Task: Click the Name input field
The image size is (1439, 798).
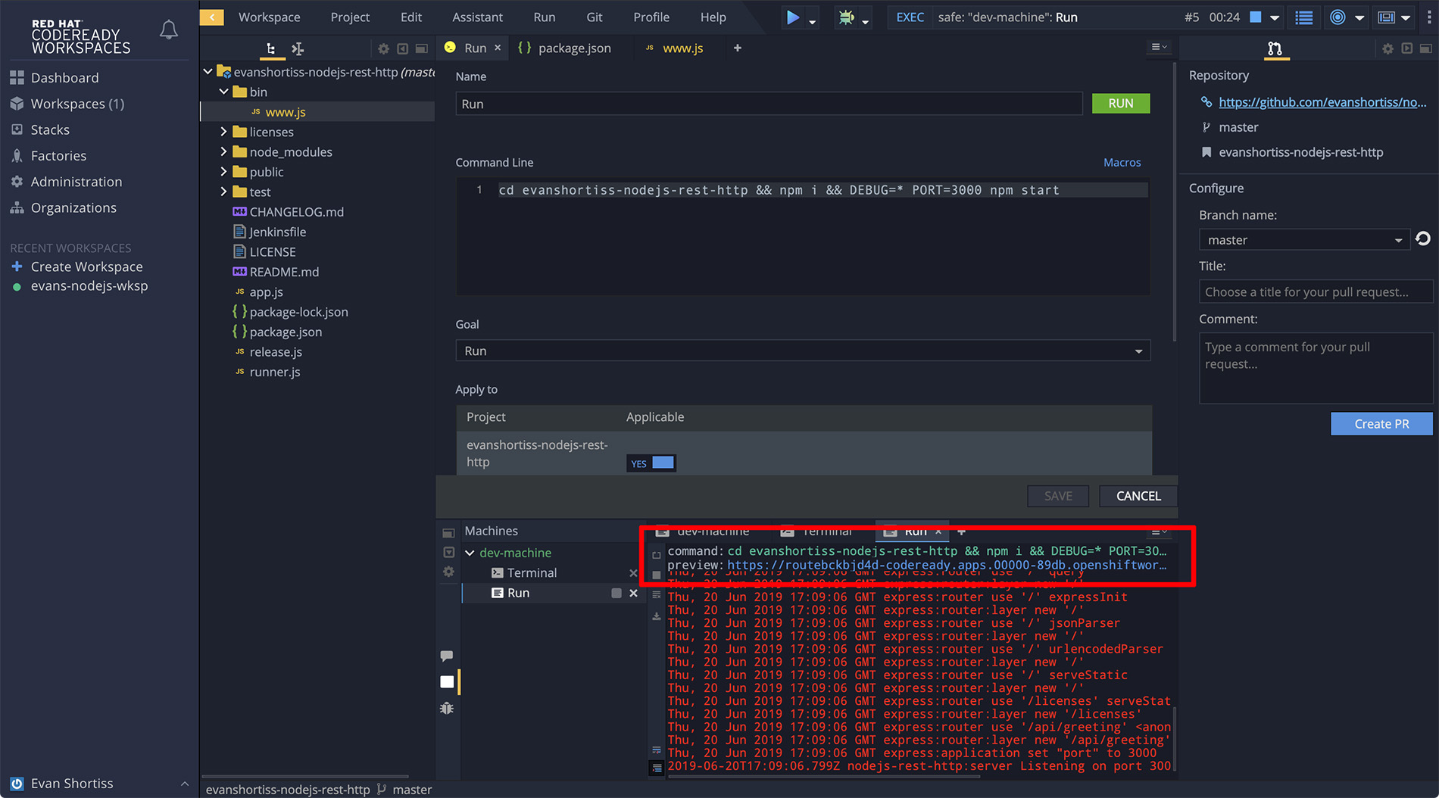Action: [x=769, y=104]
